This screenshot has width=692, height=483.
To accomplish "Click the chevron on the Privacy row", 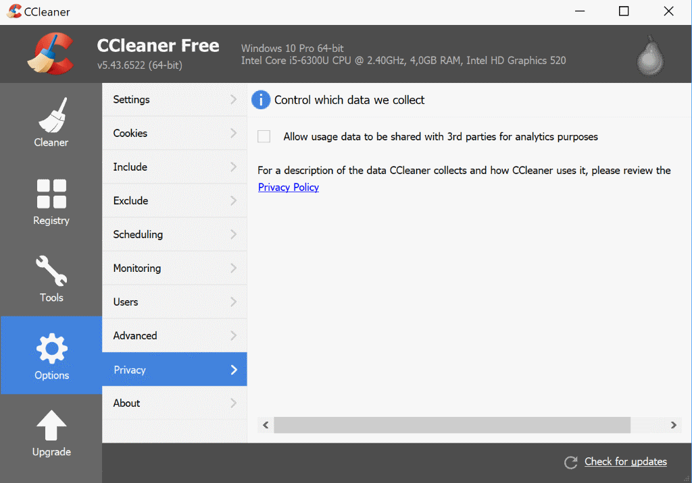I will [233, 370].
